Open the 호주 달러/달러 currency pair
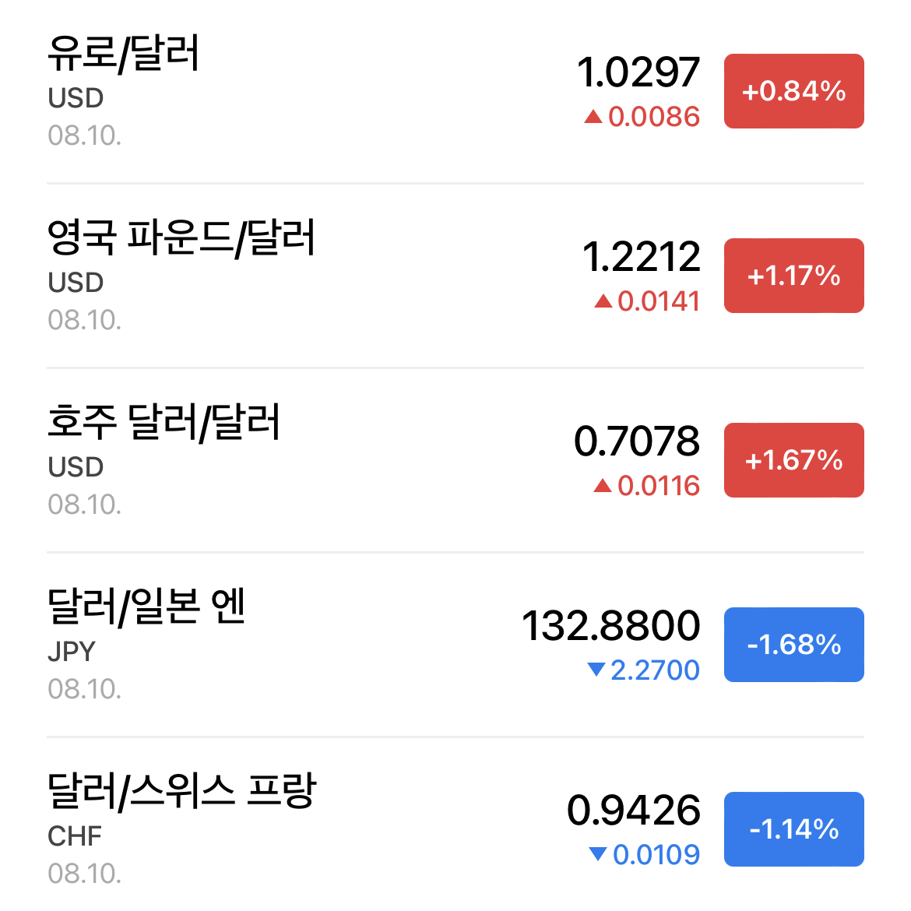 coord(455,460)
